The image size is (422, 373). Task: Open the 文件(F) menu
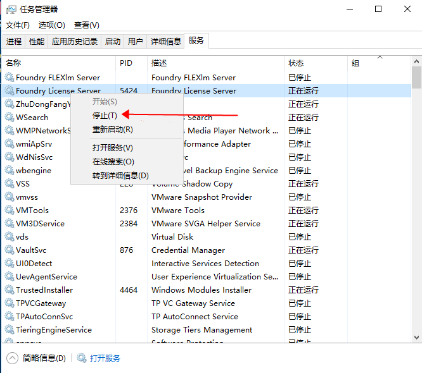coord(18,25)
